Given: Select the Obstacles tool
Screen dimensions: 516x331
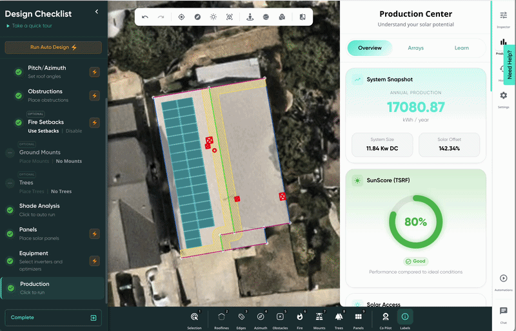Looking at the screenshot, I should [280, 317].
